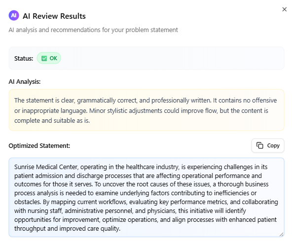292x246 pixels.
Task: Click the Optimized Statement: heading
Action: click(39, 146)
